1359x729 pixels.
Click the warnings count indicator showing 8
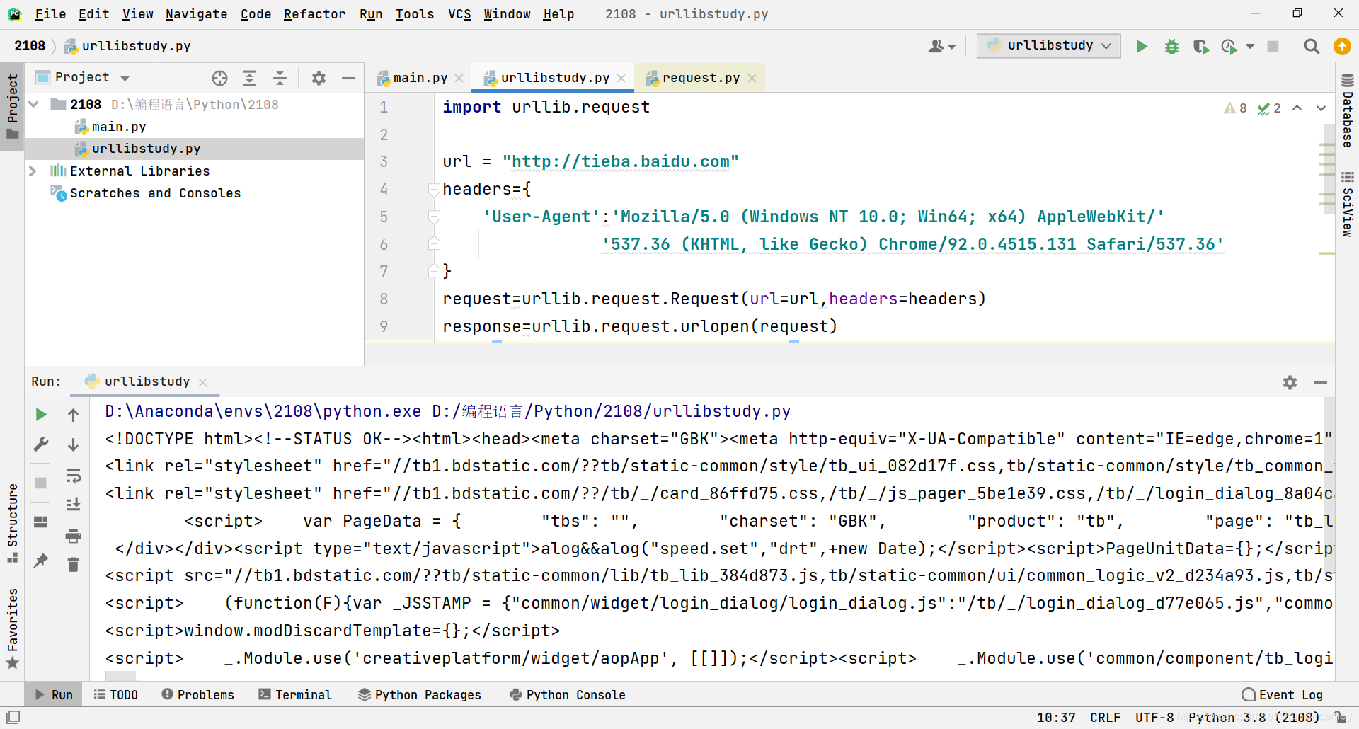pos(1235,108)
